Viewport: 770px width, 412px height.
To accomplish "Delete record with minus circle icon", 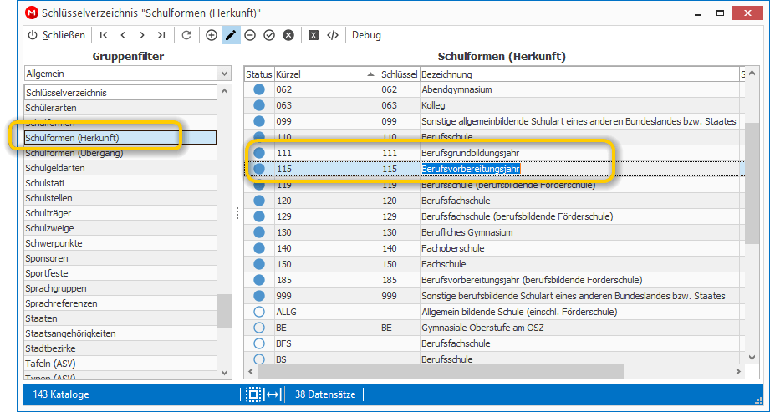I will pyautogui.click(x=250, y=35).
